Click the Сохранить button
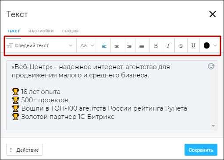 coord(201,150)
